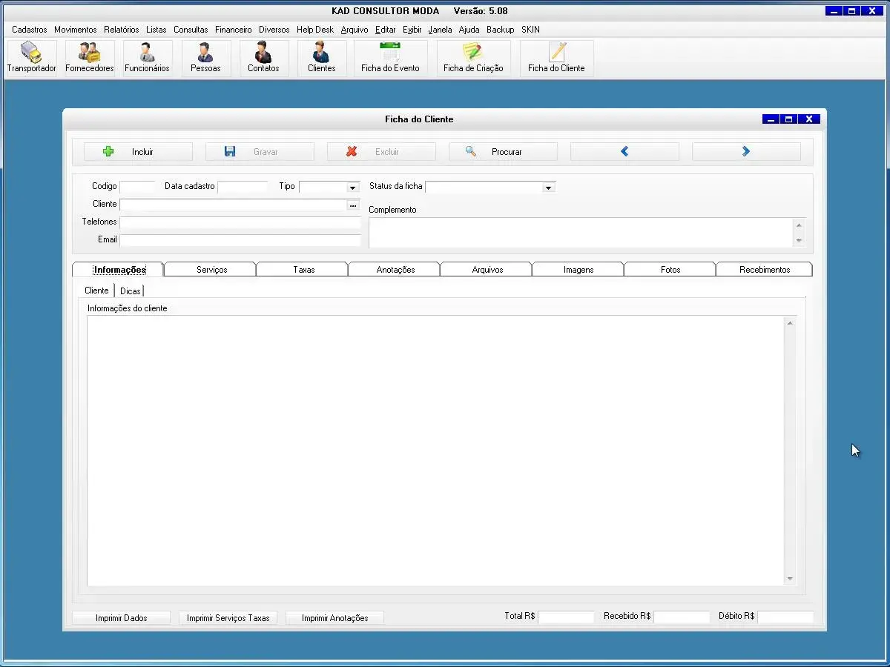Click the Email input field
890x667 pixels.
[x=240, y=240]
